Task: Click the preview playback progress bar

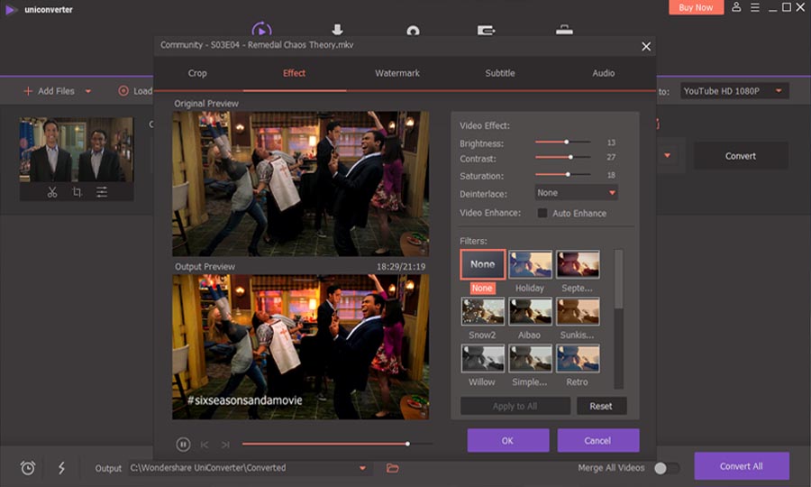Action: click(x=337, y=444)
